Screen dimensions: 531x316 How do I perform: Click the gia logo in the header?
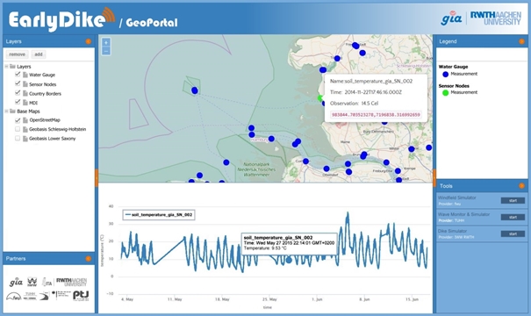pyautogui.click(x=451, y=18)
